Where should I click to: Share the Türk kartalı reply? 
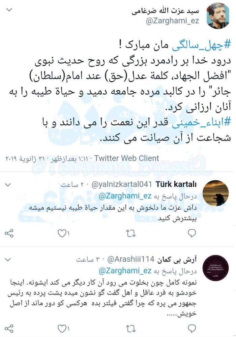[x=9, y=234]
